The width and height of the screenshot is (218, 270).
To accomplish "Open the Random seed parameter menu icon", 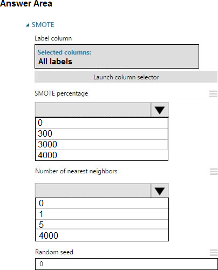I will (214, 253).
